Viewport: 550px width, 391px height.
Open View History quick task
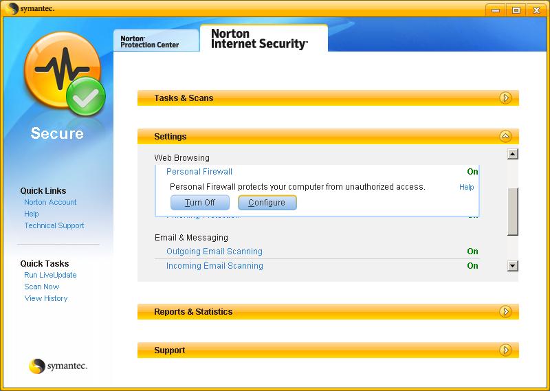coord(45,298)
